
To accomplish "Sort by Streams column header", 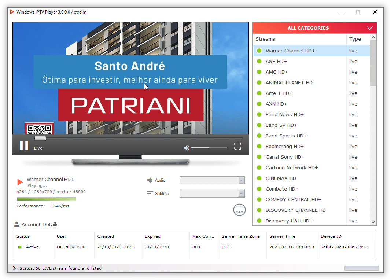I will point(299,39).
